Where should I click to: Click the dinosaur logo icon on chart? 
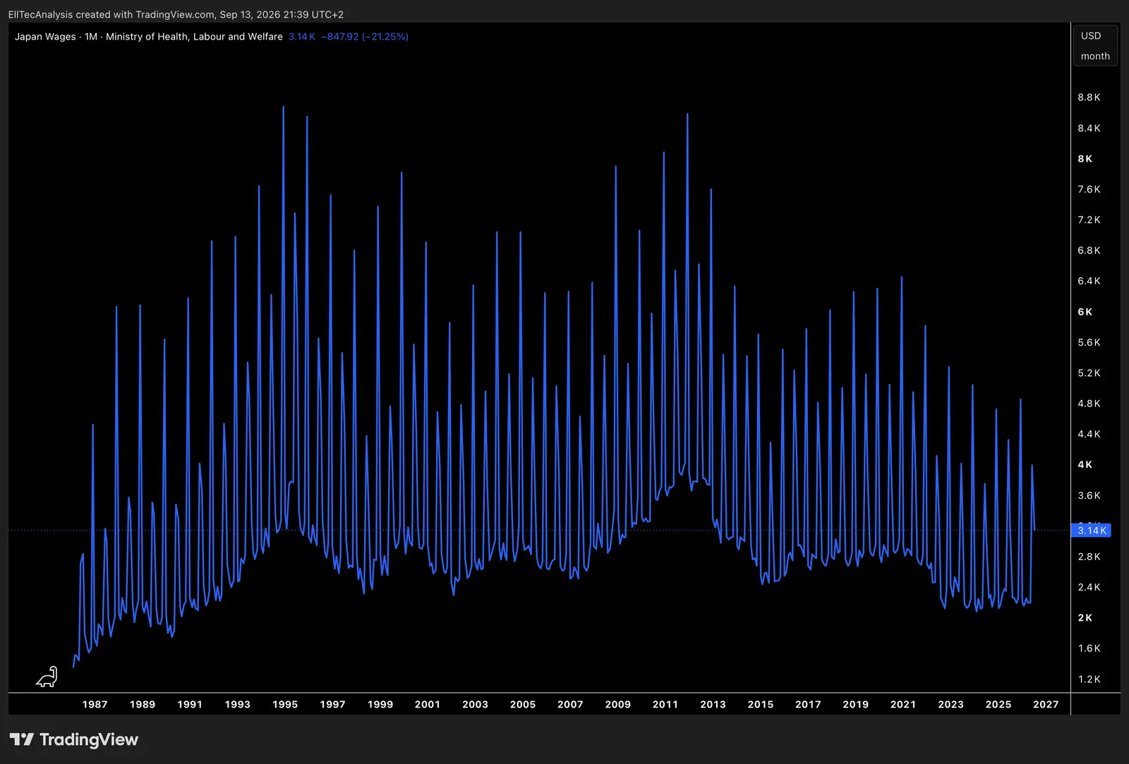pyautogui.click(x=47, y=677)
